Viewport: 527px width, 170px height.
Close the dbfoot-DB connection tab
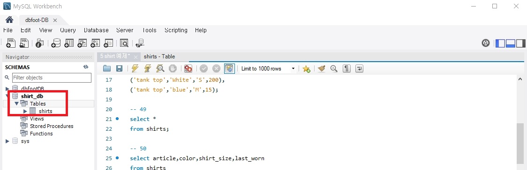[x=55, y=20]
